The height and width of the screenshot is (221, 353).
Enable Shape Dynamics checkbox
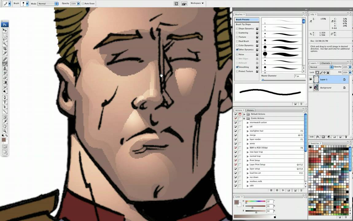[x=237, y=29]
